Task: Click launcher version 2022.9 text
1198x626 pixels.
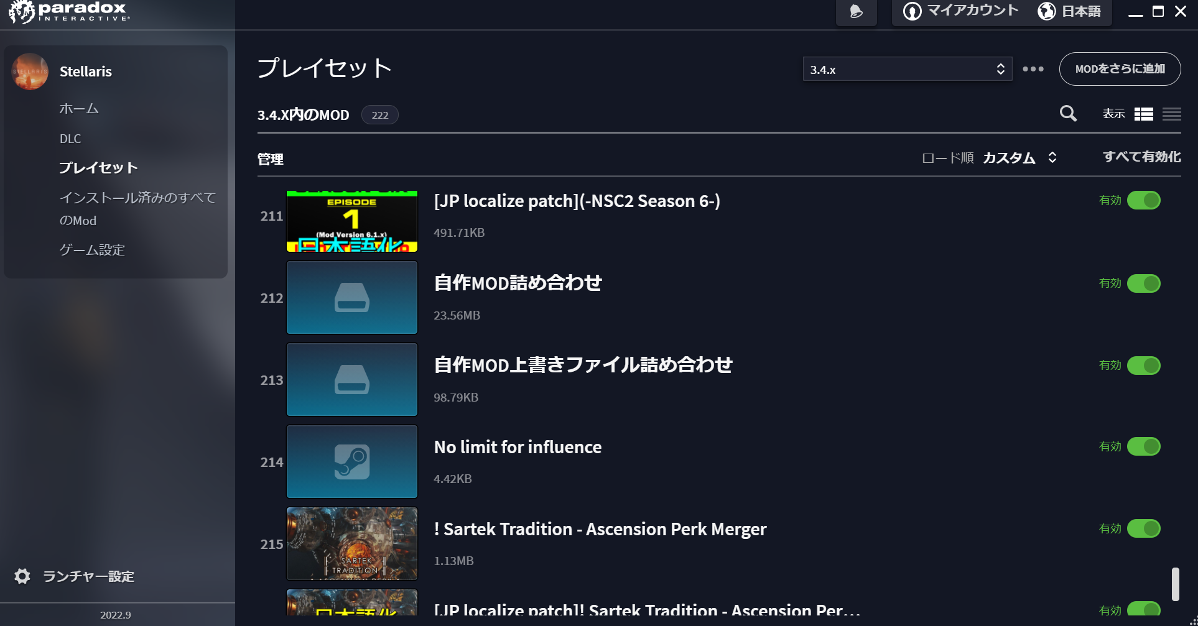Action: [x=116, y=615]
